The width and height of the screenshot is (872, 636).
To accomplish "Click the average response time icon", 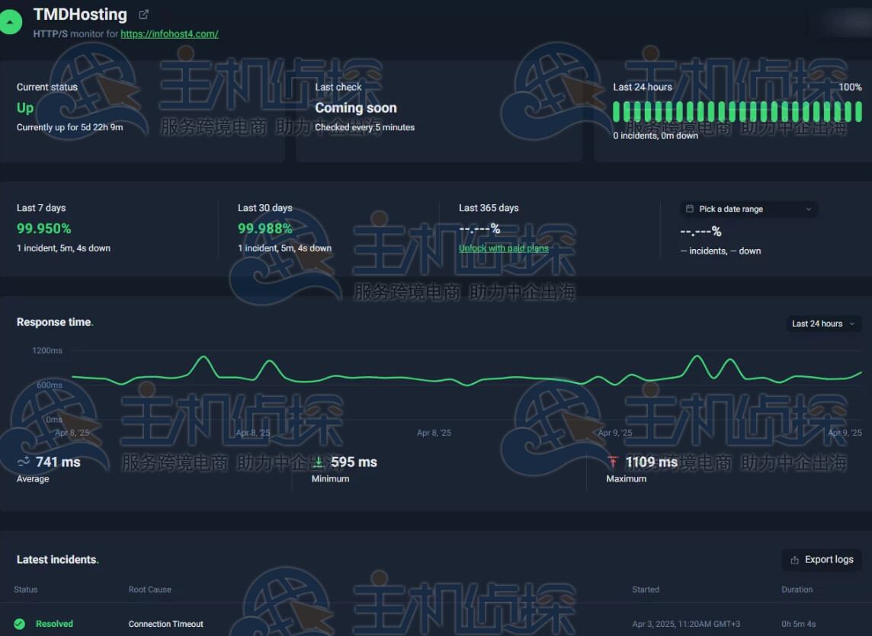I will tap(24, 462).
